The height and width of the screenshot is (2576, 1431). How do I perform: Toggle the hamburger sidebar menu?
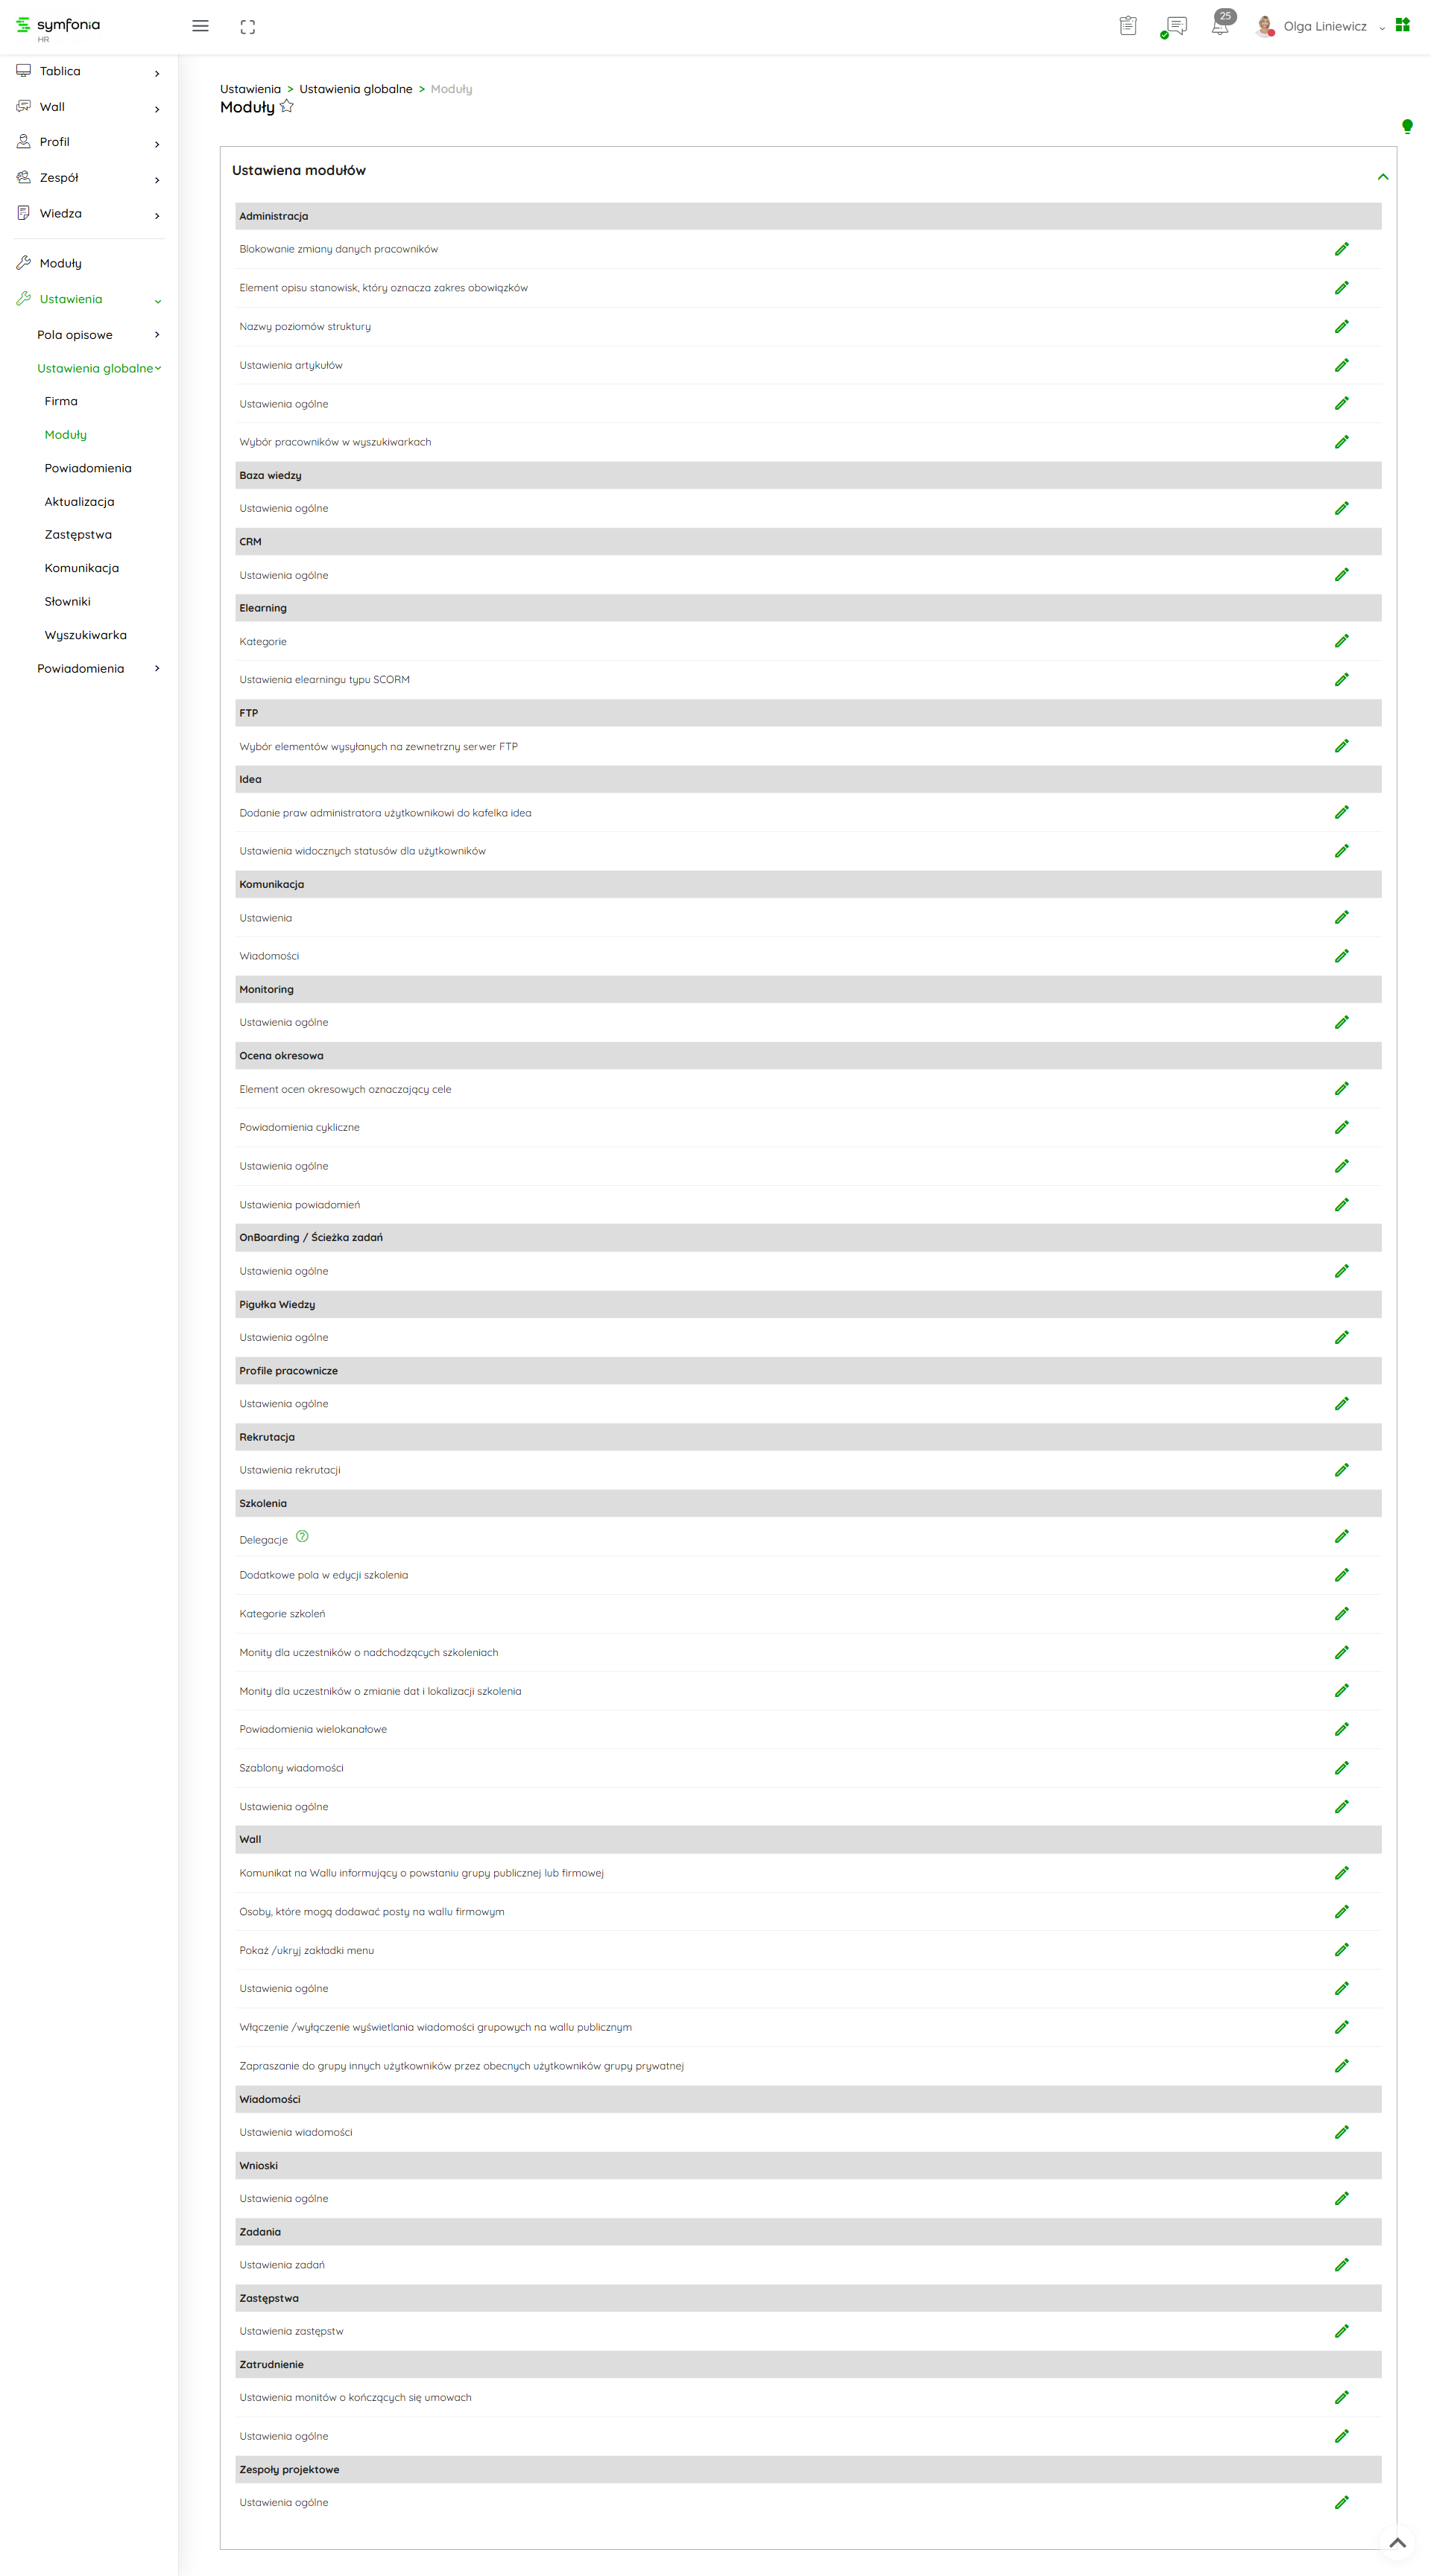coord(200,27)
